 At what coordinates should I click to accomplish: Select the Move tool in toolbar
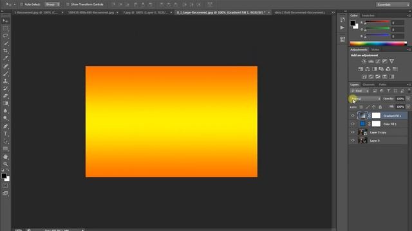6,21
